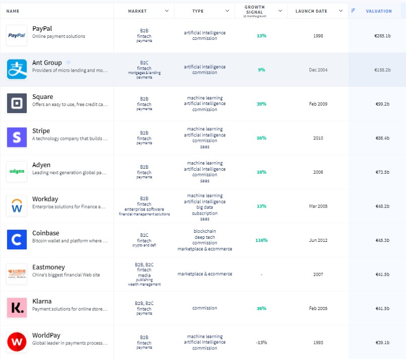The height and width of the screenshot is (359, 406).
Task: Click Mar 2005 launch date for Workday
Action: (318, 206)
